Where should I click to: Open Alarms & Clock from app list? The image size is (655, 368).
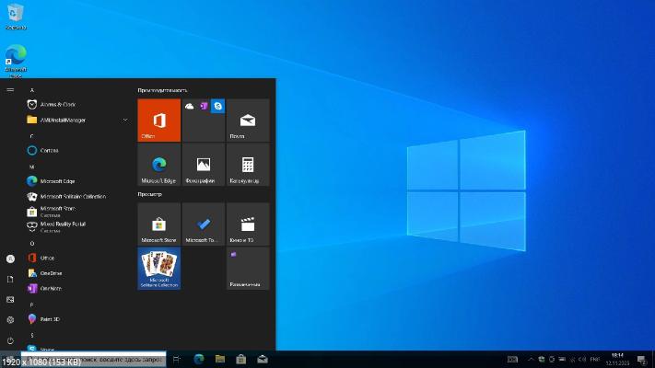[x=57, y=105]
